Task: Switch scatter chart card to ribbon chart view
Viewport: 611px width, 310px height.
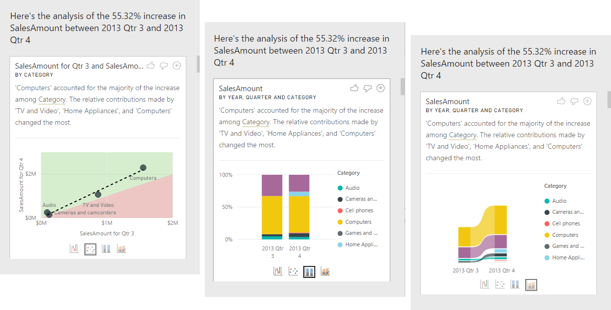Action: 121,249
